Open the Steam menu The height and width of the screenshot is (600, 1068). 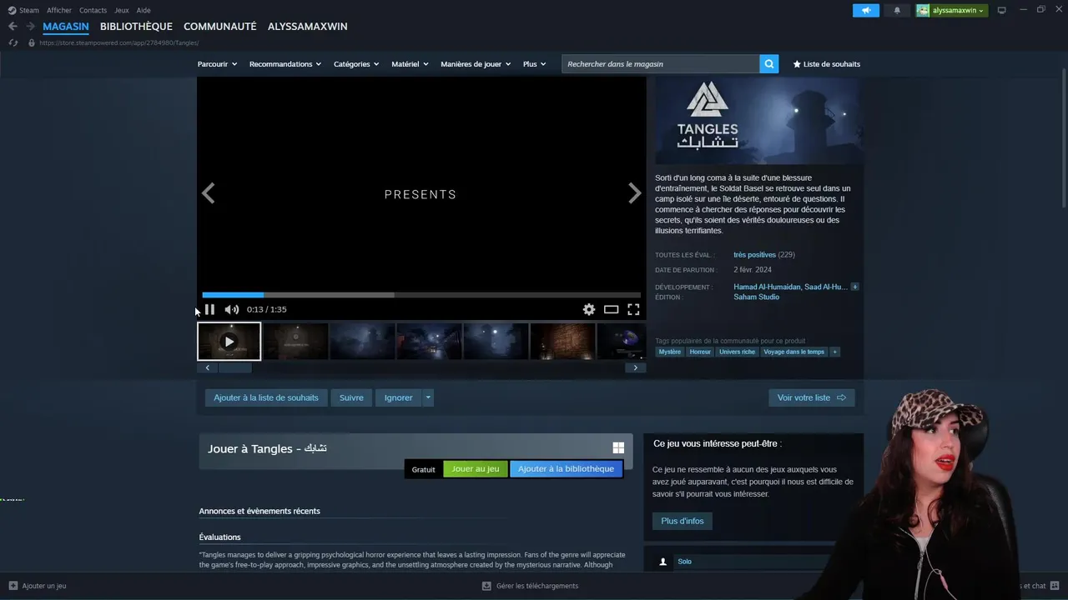click(23, 10)
